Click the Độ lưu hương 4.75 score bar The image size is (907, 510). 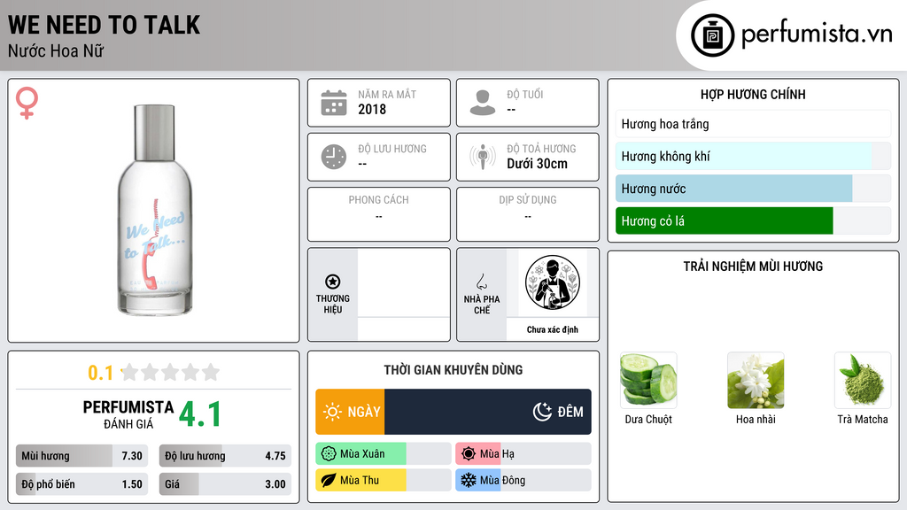point(225,456)
